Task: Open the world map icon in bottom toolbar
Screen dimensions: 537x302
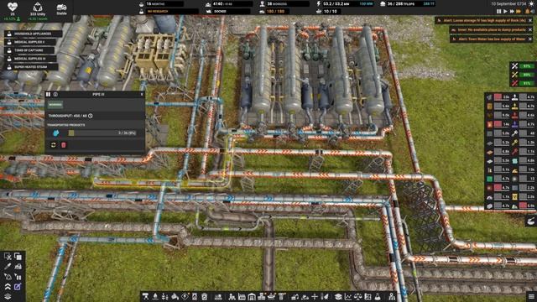Action: click(x=368, y=296)
